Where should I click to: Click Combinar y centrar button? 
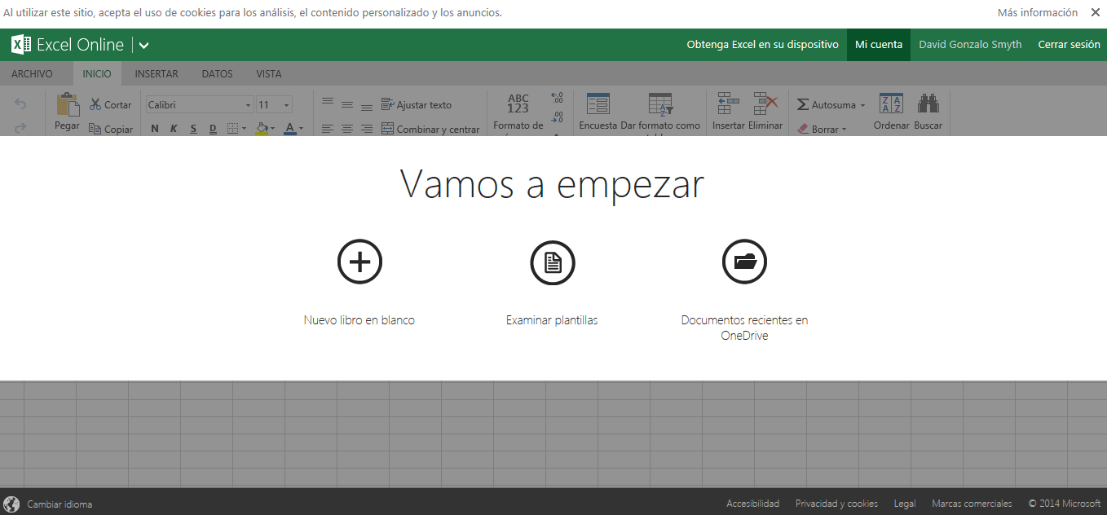click(x=430, y=129)
